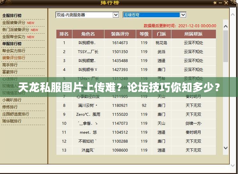This screenshot has height=174, width=238.
Task: Click outer page scroll down arrow
Action: click(x=233, y=165)
